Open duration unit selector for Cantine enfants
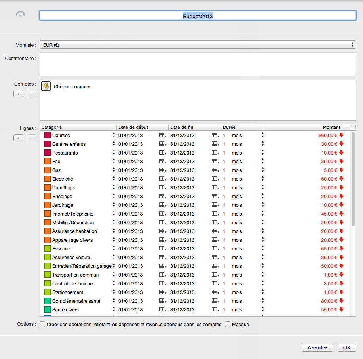The width and height of the screenshot is (363, 359). tap(262, 144)
